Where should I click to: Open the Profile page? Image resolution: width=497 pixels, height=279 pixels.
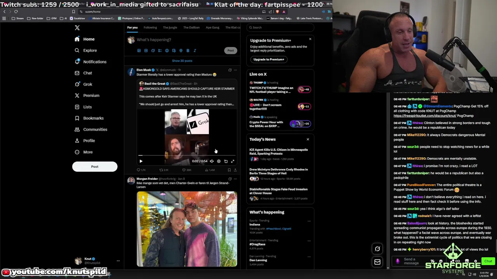coord(85,141)
